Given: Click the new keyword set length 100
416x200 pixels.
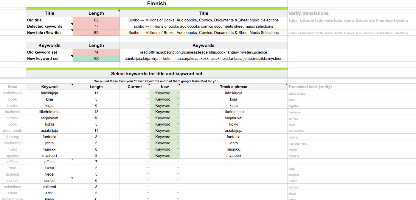Looking at the screenshot, I should pos(96,58).
